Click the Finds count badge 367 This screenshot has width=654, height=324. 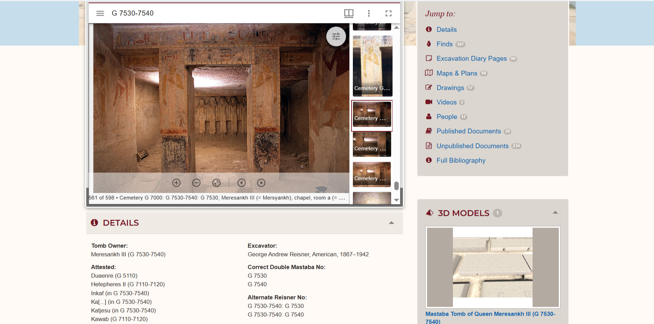460,44
